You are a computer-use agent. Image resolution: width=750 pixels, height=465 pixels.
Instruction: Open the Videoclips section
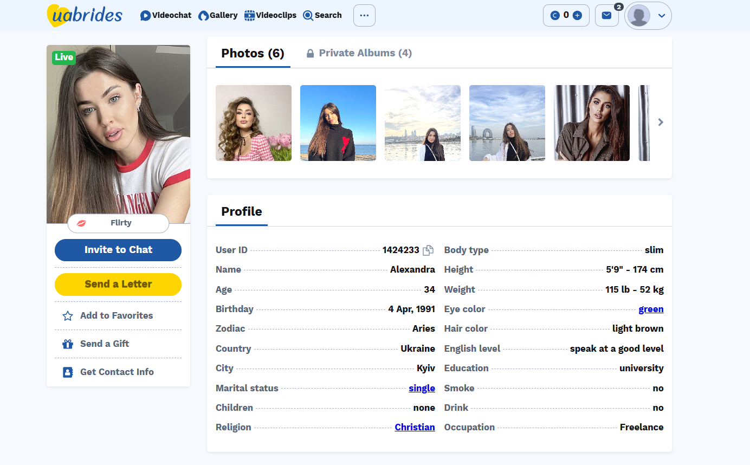pos(270,15)
